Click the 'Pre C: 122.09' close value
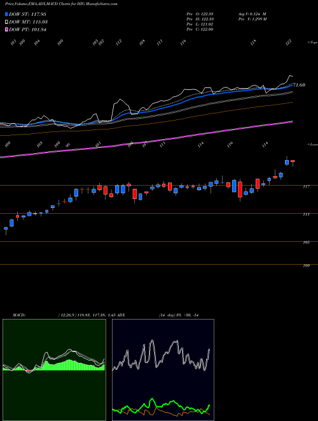Screen dimensions: 318x421 [200, 29]
